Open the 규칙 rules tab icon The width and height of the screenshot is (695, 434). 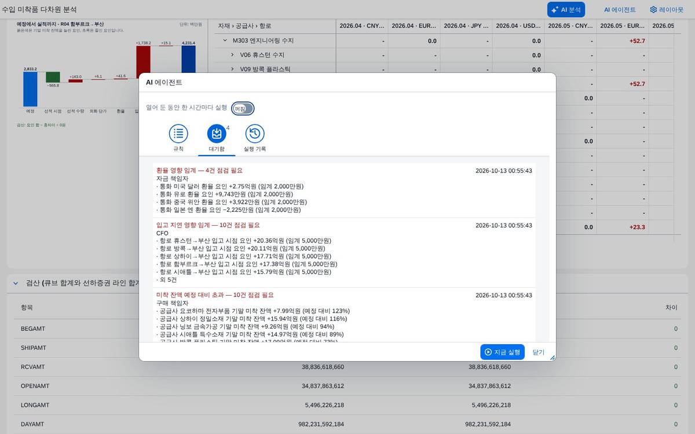point(178,134)
